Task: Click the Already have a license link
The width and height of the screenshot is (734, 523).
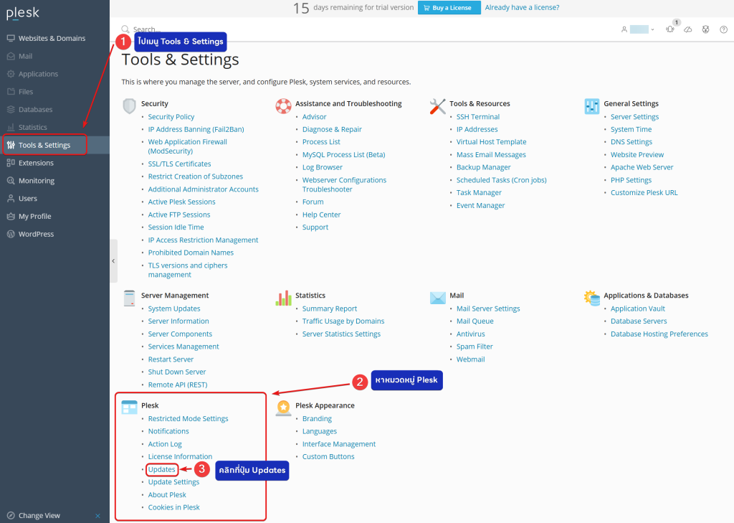Action: pos(522,8)
